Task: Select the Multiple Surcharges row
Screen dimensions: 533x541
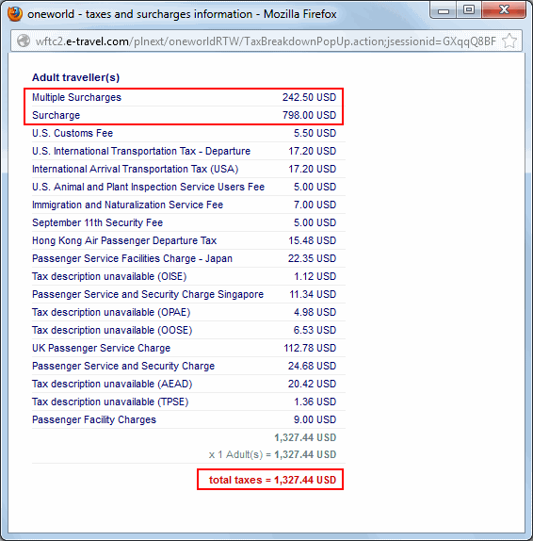Action: (185, 97)
